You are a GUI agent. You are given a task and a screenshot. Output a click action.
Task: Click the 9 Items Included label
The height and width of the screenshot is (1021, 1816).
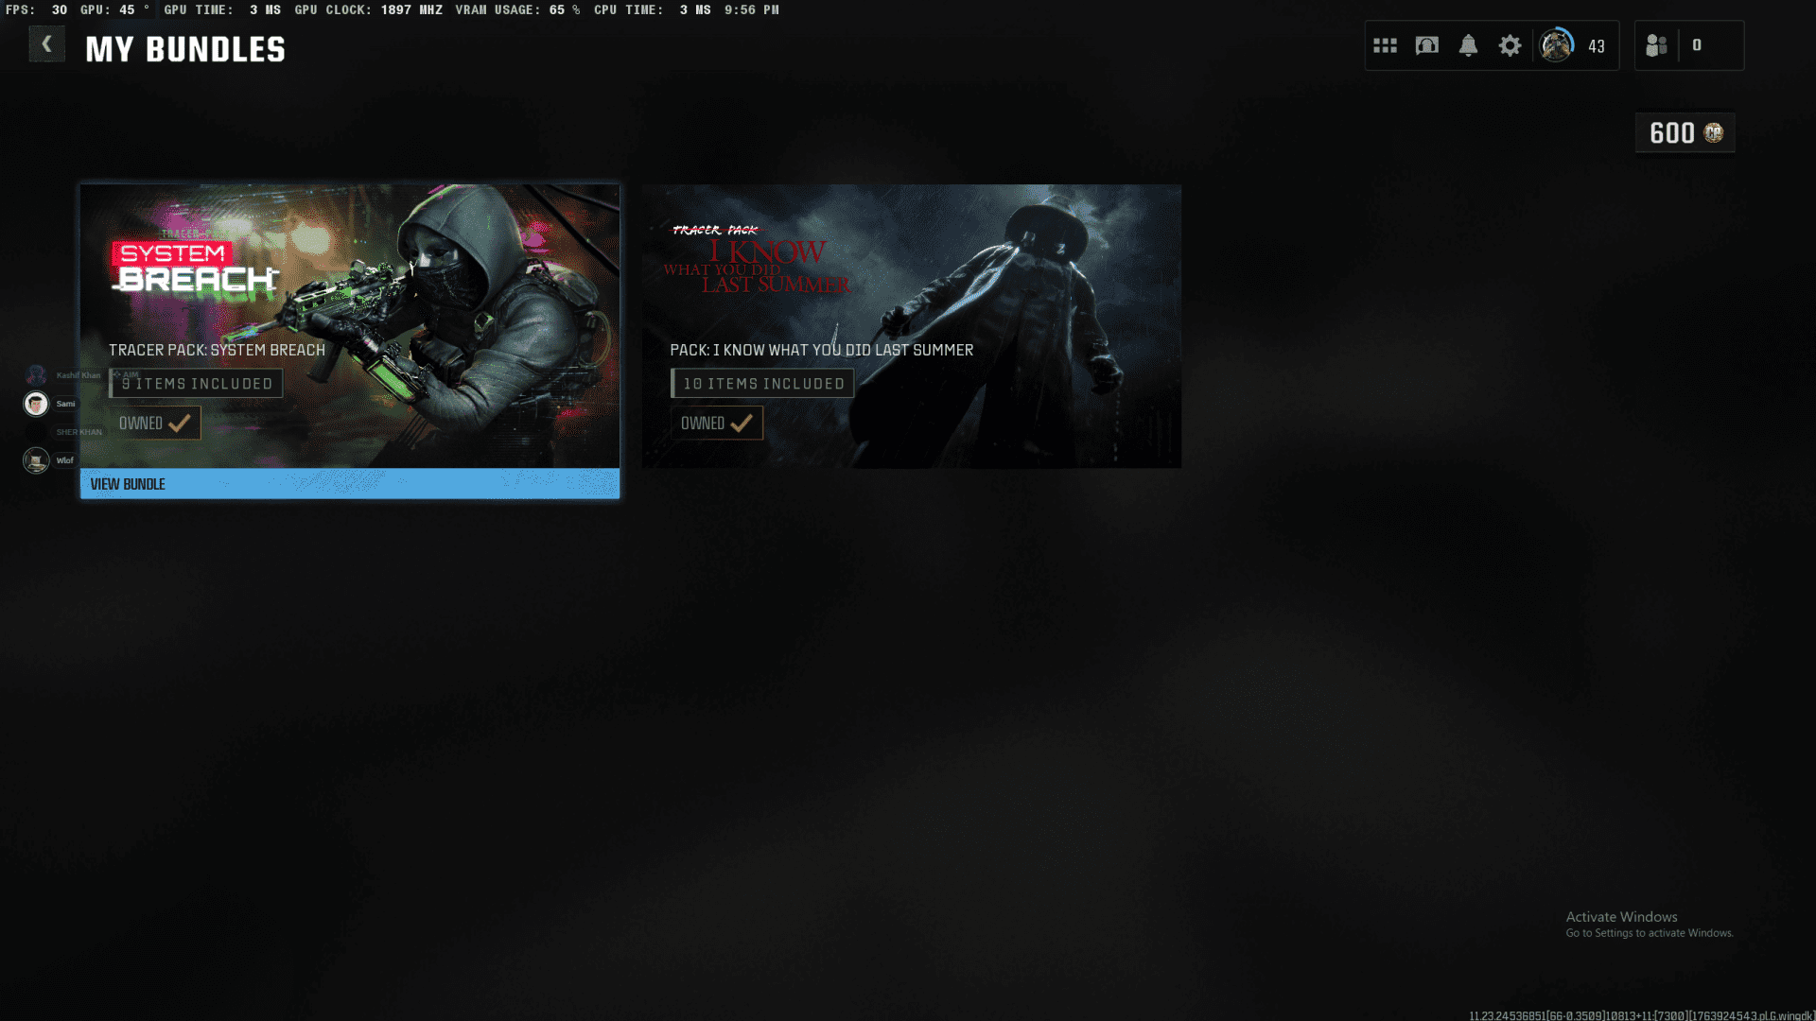pyautogui.click(x=197, y=384)
